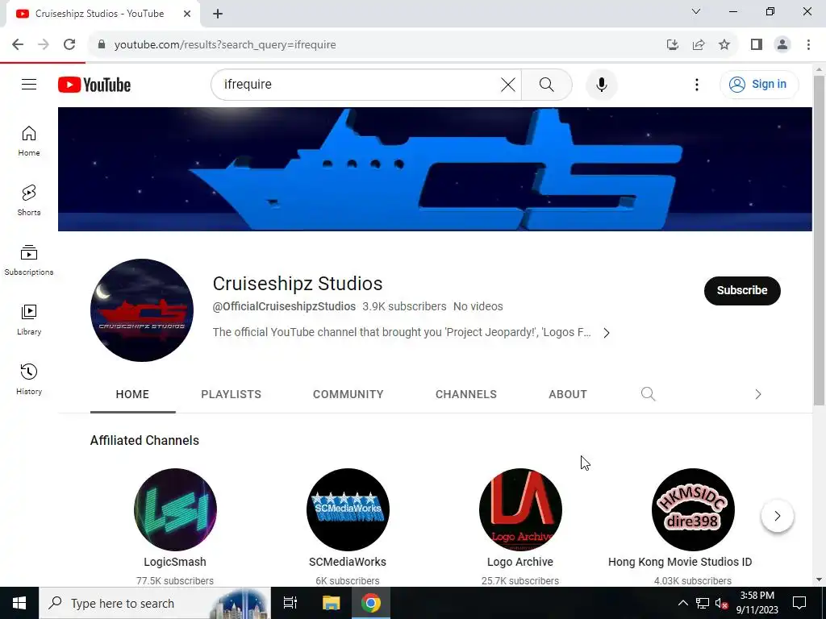Open YouTube settings three-dot menu
Image resolution: width=826 pixels, height=619 pixels.
pyautogui.click(x=696, y=84)
